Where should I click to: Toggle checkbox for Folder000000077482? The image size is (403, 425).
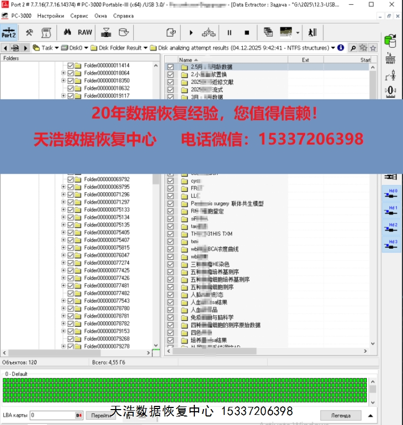pos(71,293)
